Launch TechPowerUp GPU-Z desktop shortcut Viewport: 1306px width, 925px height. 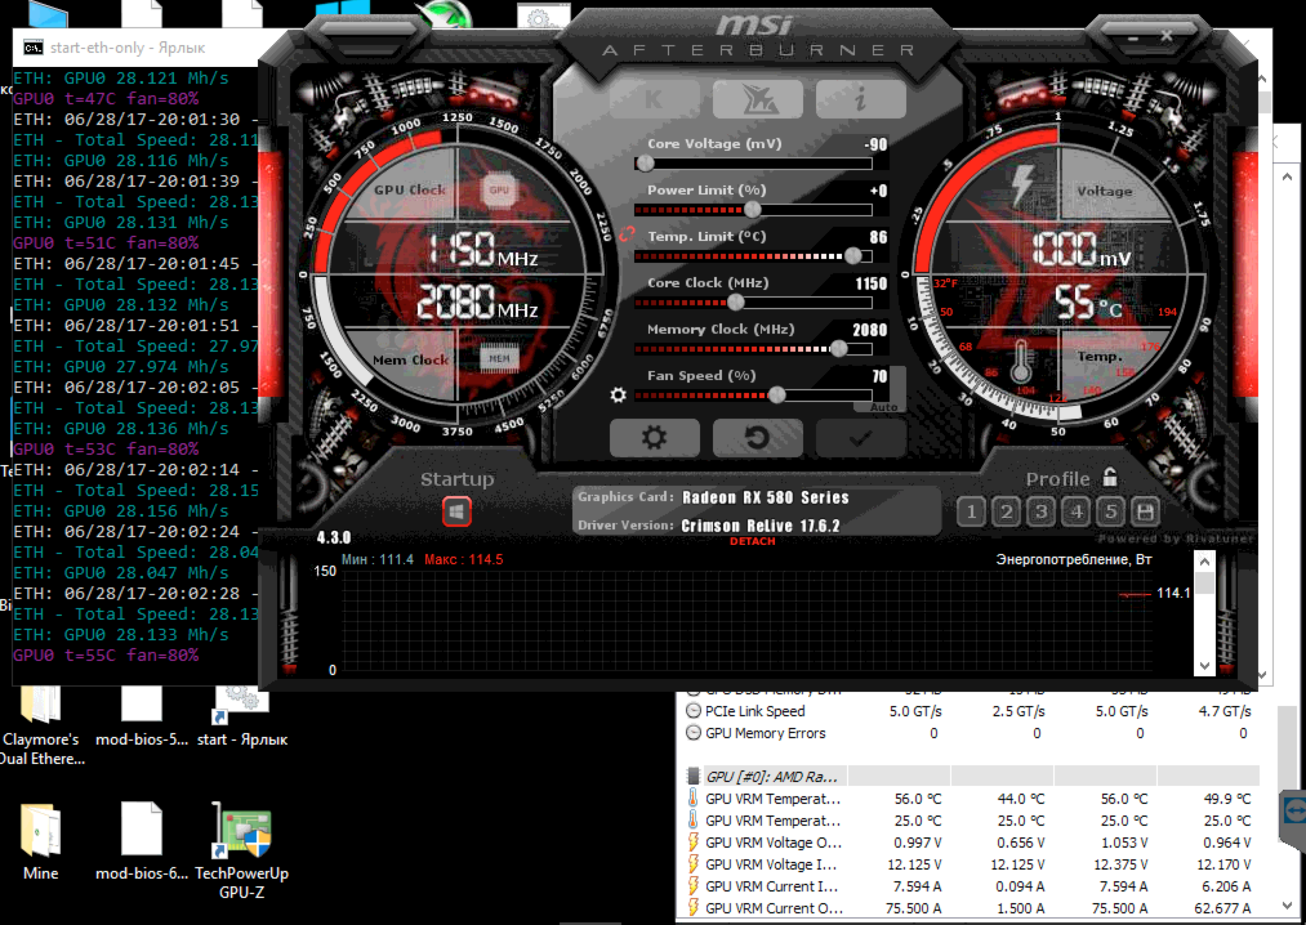[242, 850]
